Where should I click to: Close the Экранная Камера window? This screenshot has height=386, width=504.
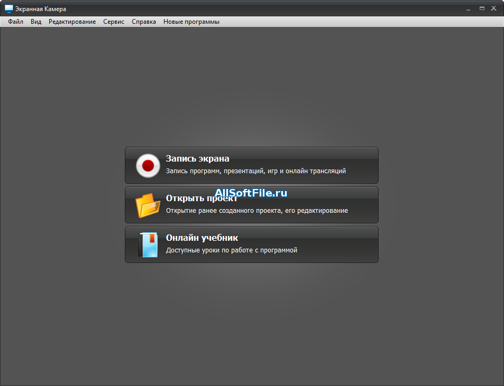click(x=494, y=8)
